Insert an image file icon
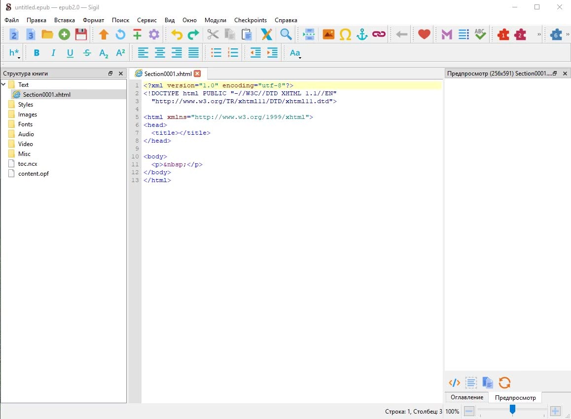571x419 pixels. (328, 35)
